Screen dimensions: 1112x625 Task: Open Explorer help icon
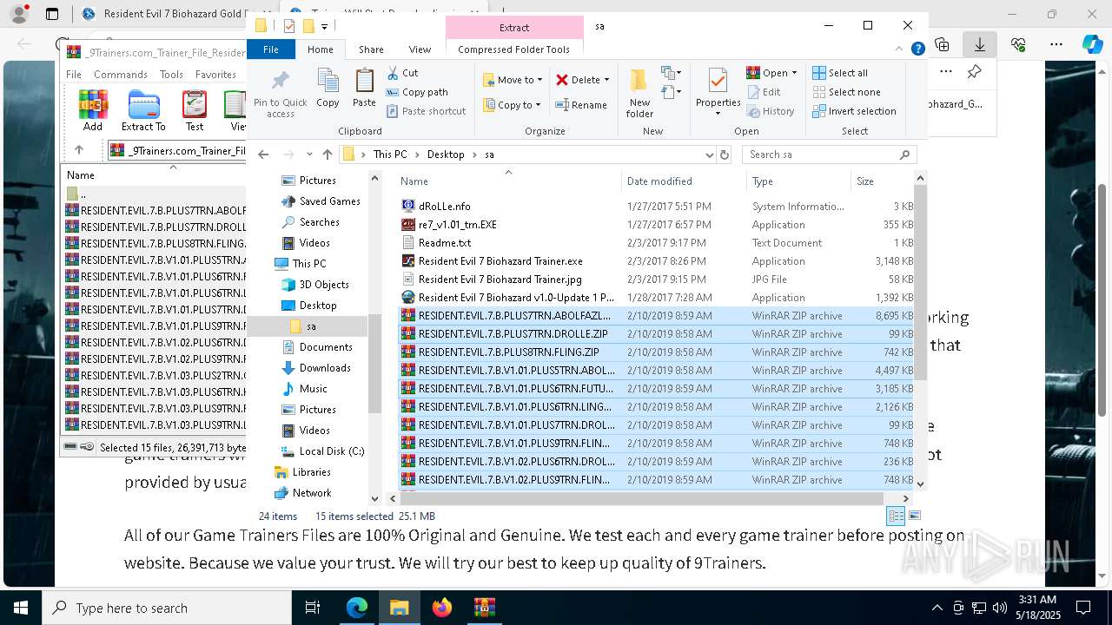tap(917, 49)
